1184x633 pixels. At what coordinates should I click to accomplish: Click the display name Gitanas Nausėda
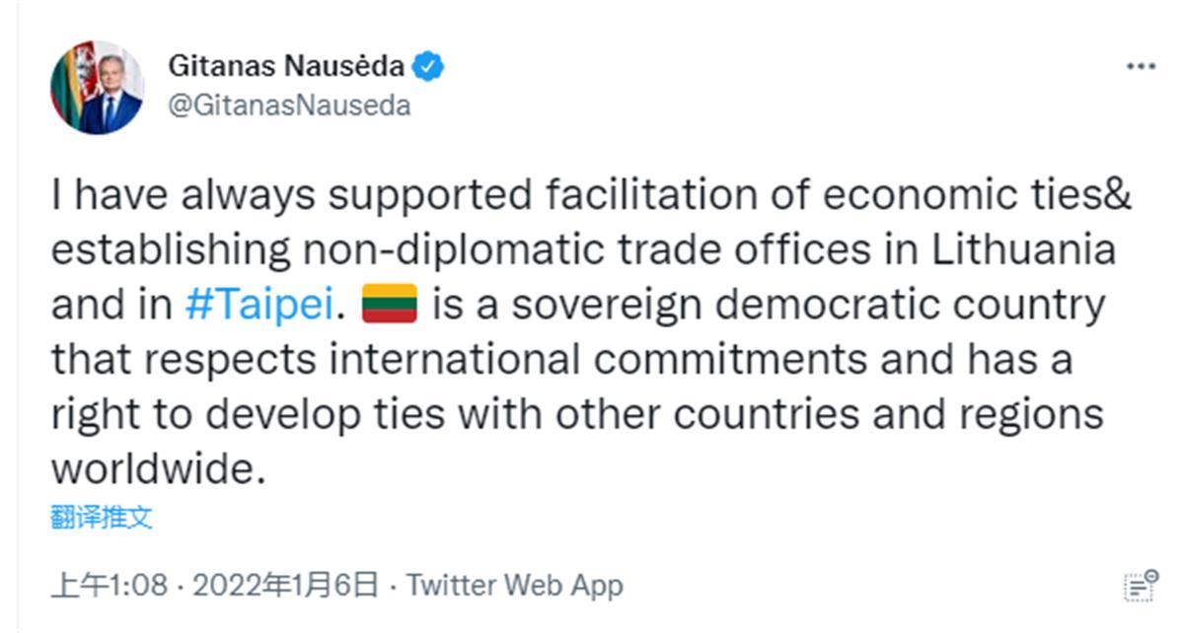click(x=286, y=66)
